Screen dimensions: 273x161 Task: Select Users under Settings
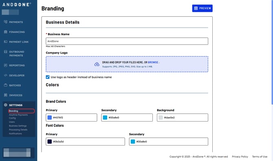(x=12, y=122)
